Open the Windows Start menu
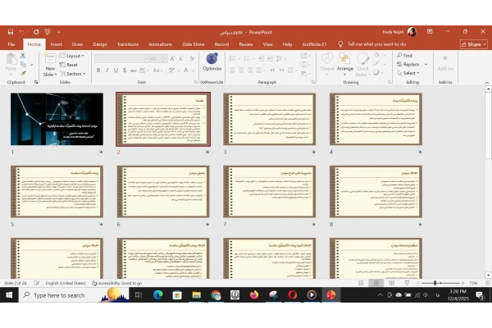 point(10,295)
